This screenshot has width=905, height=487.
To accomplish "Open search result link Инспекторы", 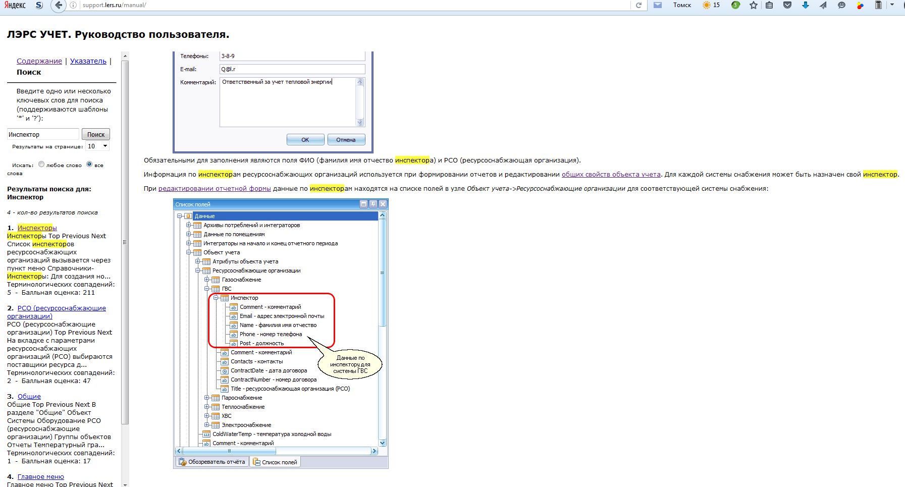I will click(x=37, y=228).
